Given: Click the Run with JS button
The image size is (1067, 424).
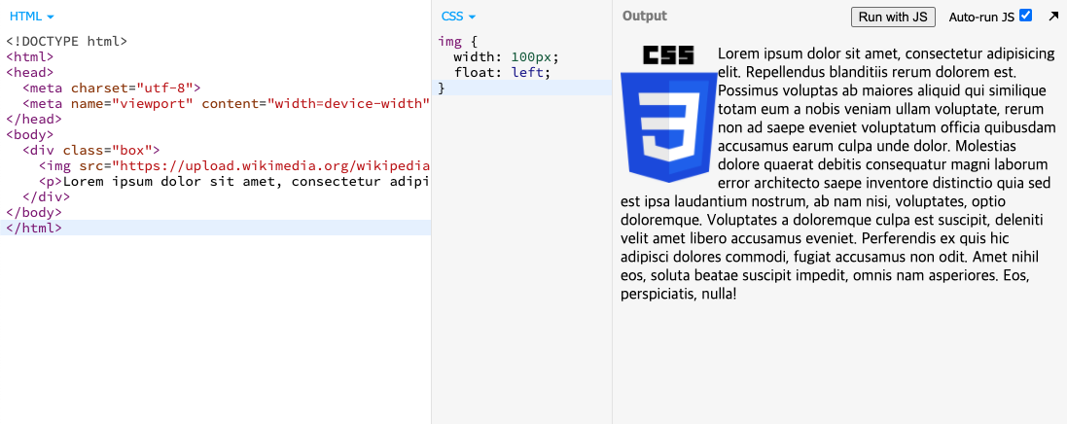Looking at the screenshot, I should [893, 17].
